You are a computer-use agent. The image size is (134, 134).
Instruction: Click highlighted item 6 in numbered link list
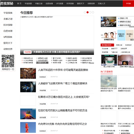tap(42, 63)
